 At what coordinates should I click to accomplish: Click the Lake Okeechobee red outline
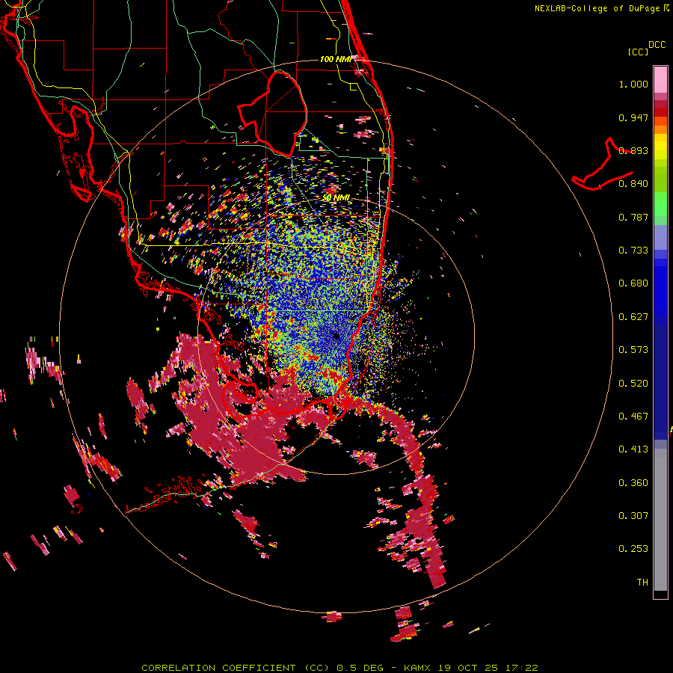[272, 114]
